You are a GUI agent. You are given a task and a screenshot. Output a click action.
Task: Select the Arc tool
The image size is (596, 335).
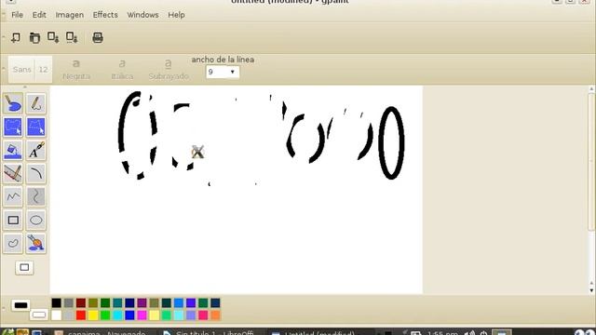[36, 174]
